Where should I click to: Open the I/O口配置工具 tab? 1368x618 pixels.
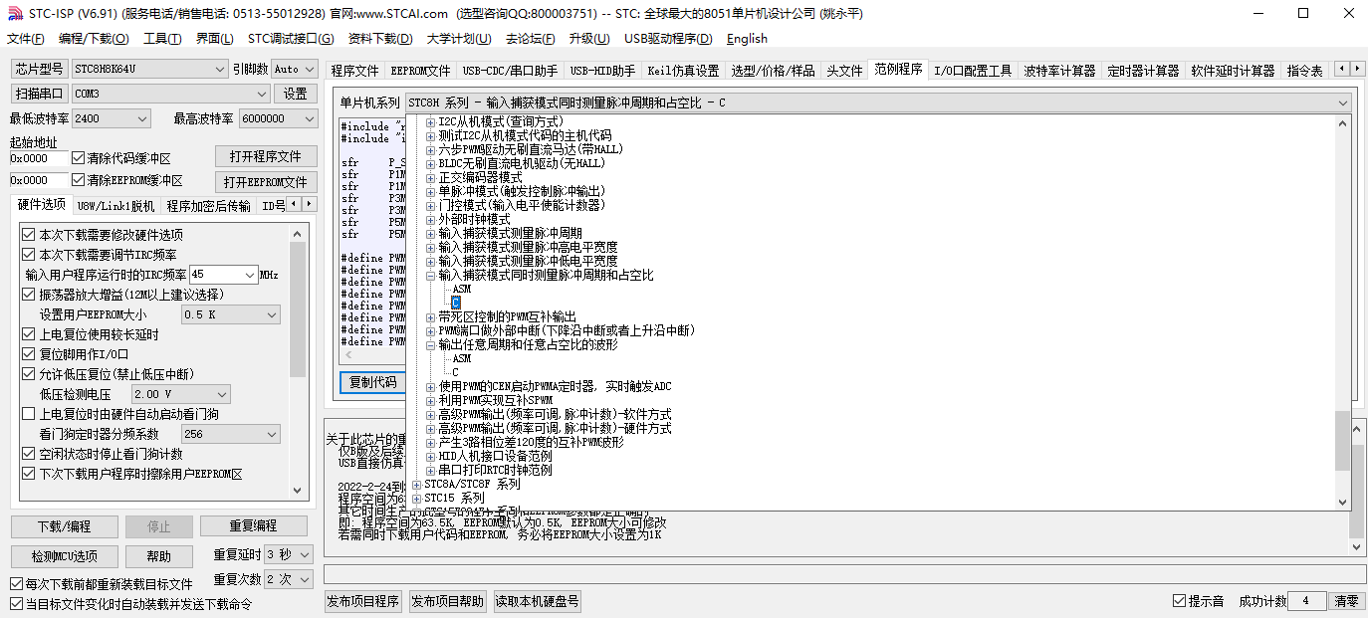pyautogui.click(x=973, y=71)
